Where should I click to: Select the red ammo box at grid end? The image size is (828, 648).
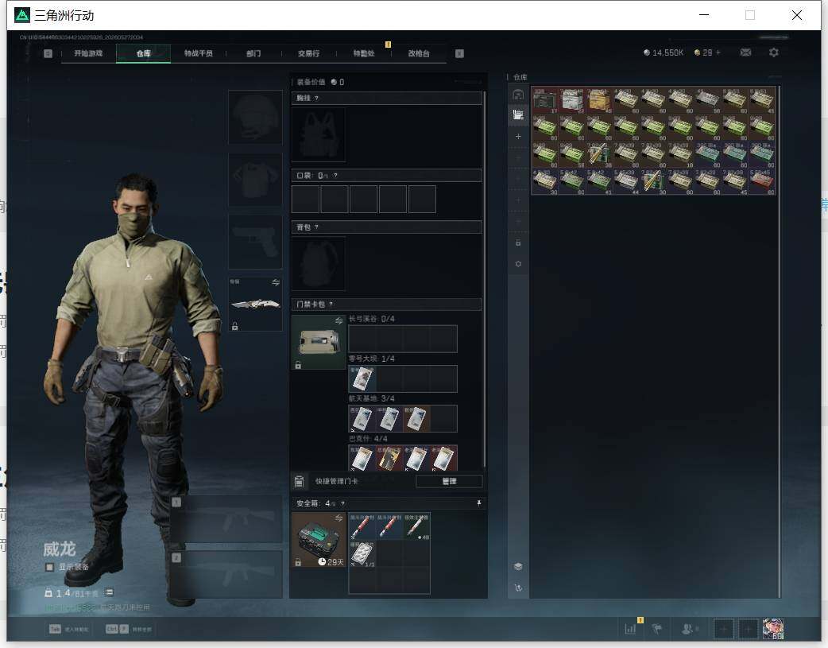click(x=763, y=181)
